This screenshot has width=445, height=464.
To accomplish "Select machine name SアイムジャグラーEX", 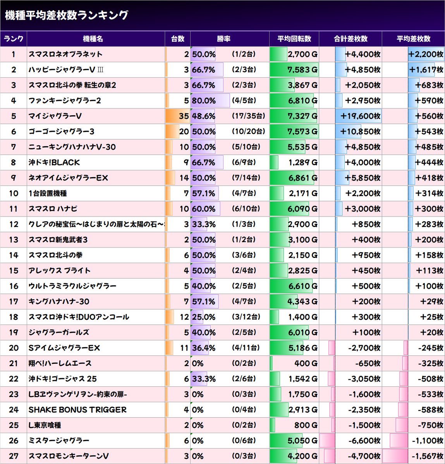I will 64,348.
